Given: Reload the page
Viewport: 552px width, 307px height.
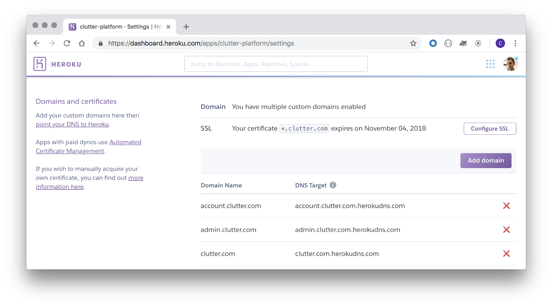Looking at the screenshot, I should pyautogui.click(x=67, y=43).
